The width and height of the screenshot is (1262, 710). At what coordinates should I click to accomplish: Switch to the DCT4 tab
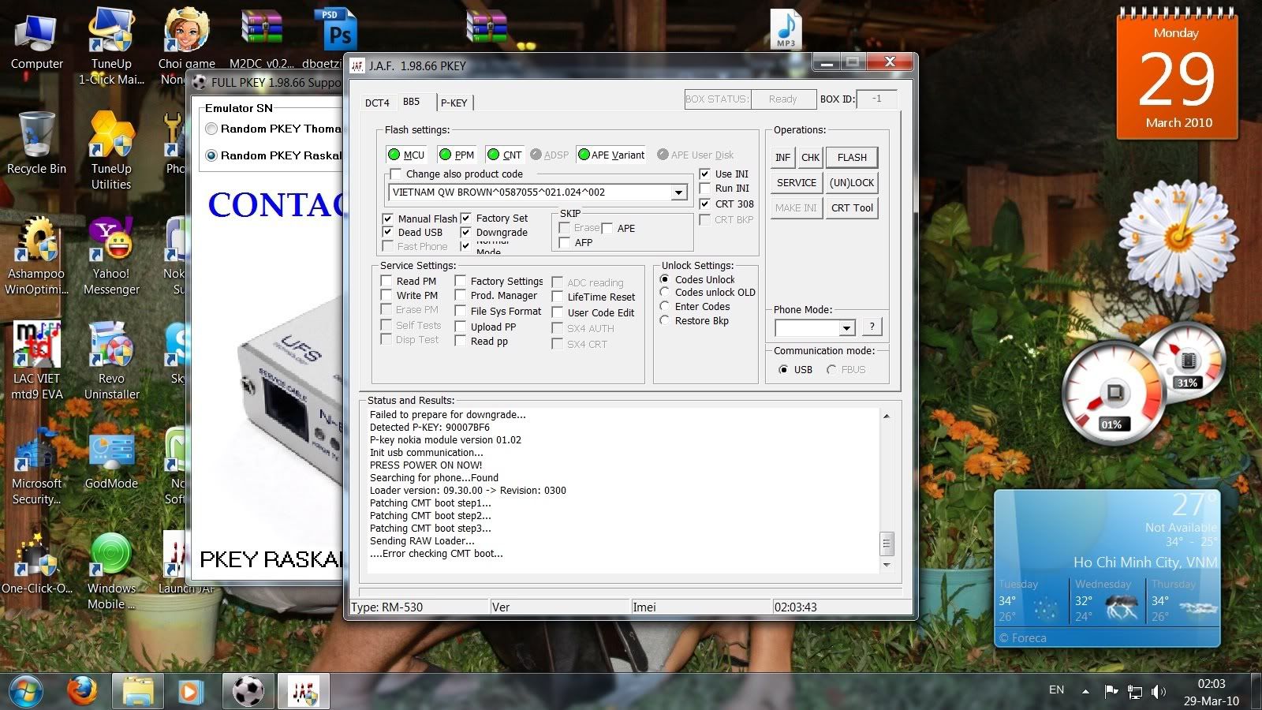(x=377, y=103)
